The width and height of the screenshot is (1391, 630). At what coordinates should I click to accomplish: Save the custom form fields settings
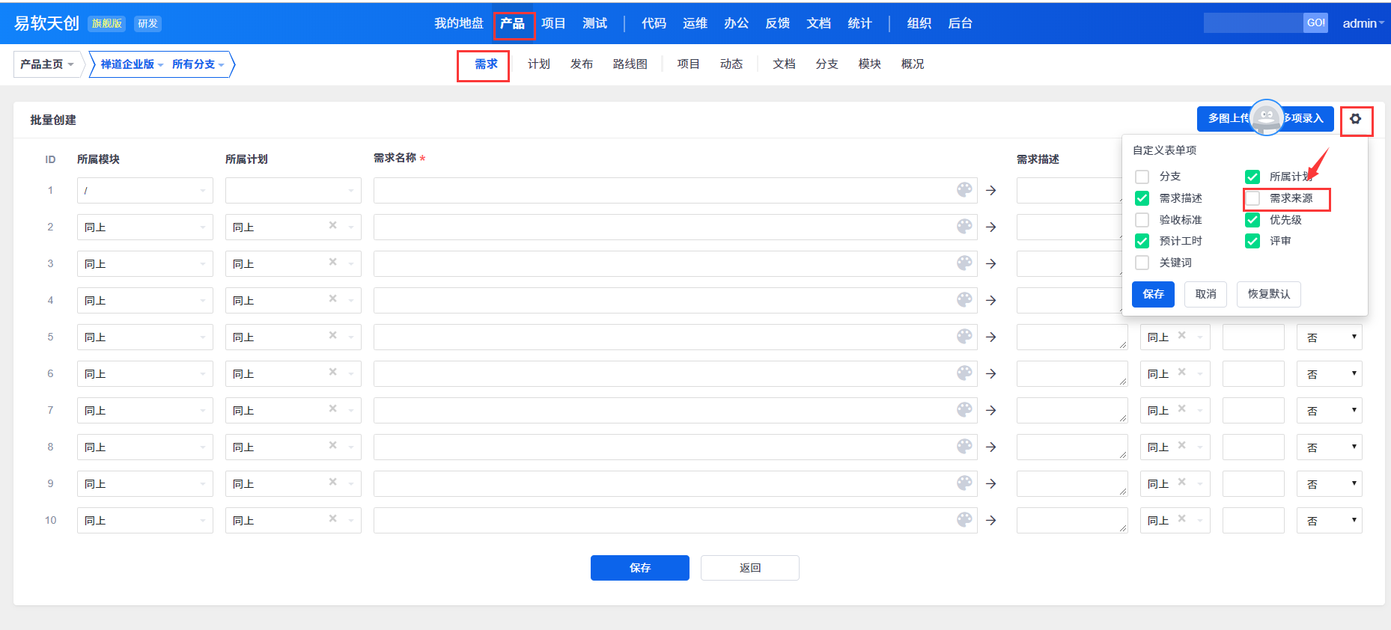pos(1153,294)
